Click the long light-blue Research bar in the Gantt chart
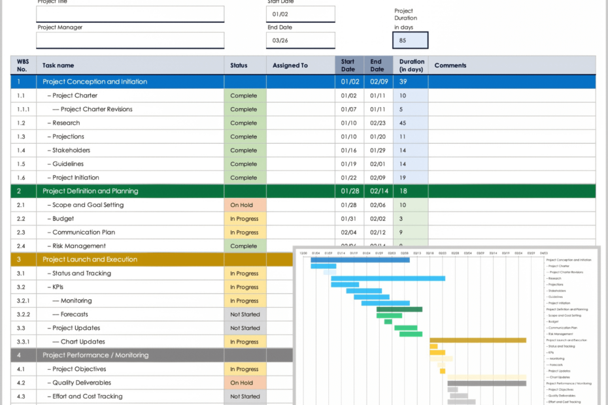 click(x=388, y=278)
